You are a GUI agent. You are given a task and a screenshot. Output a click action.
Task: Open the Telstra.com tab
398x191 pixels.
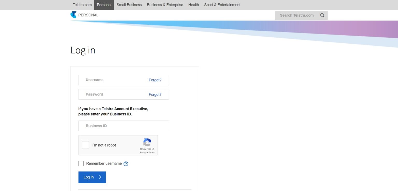[x=82, y=5]
